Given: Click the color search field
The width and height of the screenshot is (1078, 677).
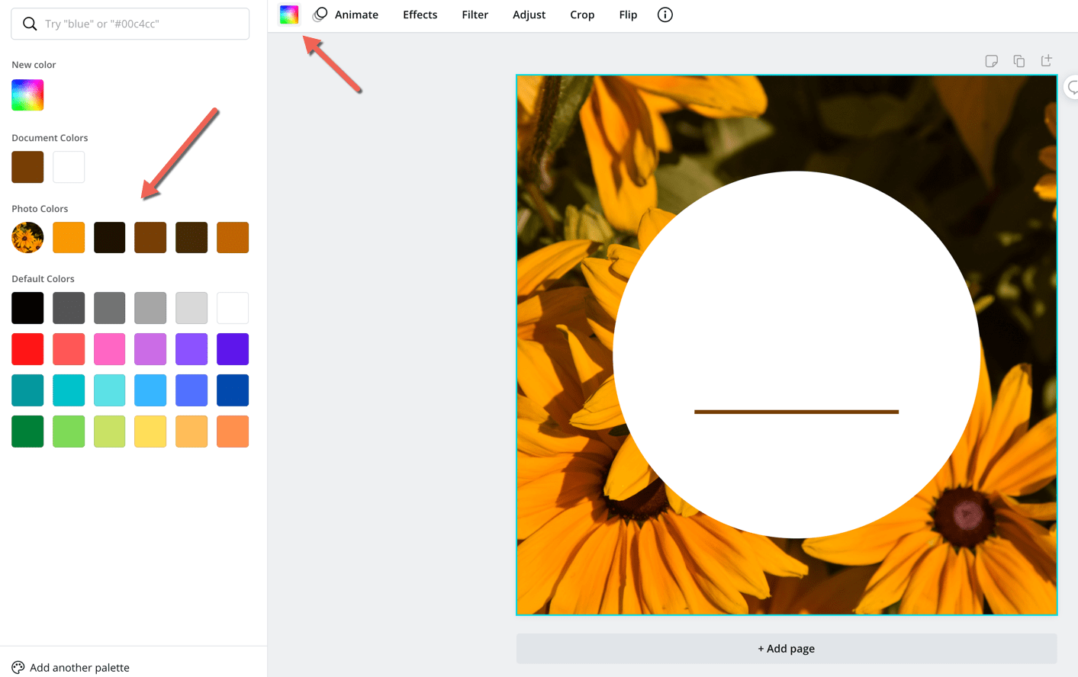Looking at the screenshot, I should click(x=130, y=24).
